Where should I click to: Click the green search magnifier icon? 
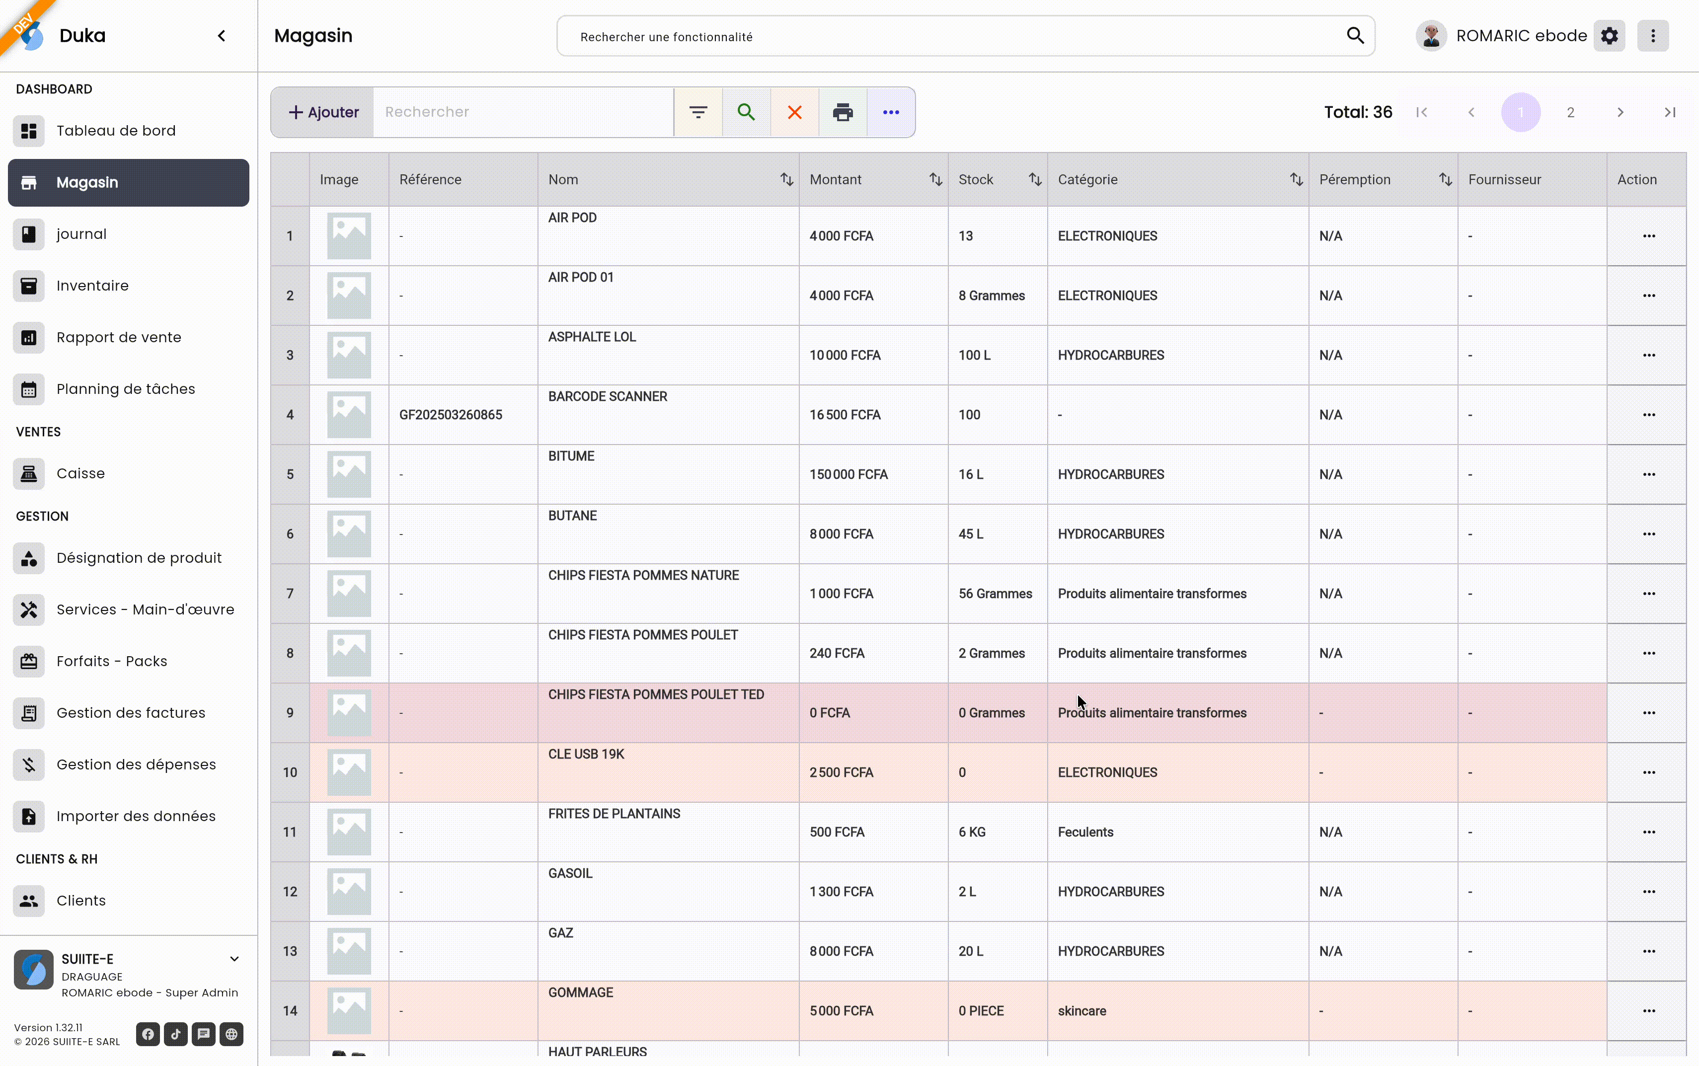(x=746, y=112)
